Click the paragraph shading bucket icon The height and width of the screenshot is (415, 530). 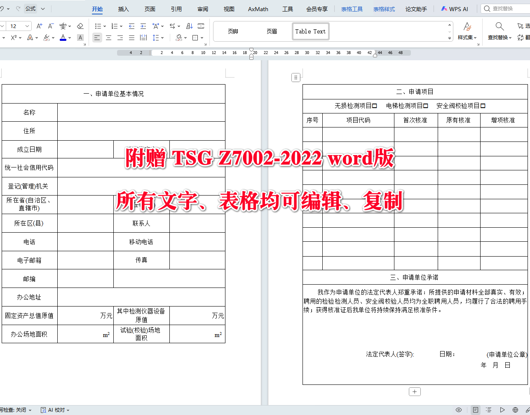click(178, 38)
